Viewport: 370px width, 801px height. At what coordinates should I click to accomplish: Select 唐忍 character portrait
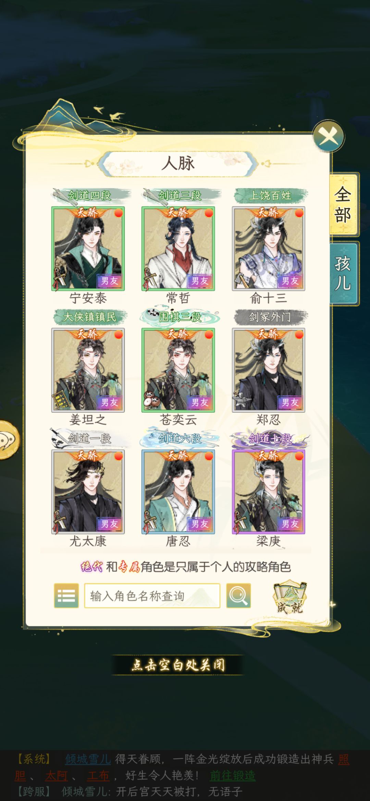[178, 492]
